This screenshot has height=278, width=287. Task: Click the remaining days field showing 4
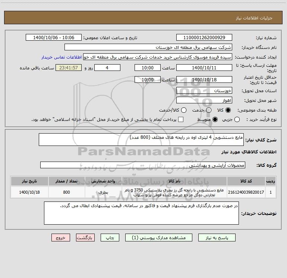click(107, 68)
